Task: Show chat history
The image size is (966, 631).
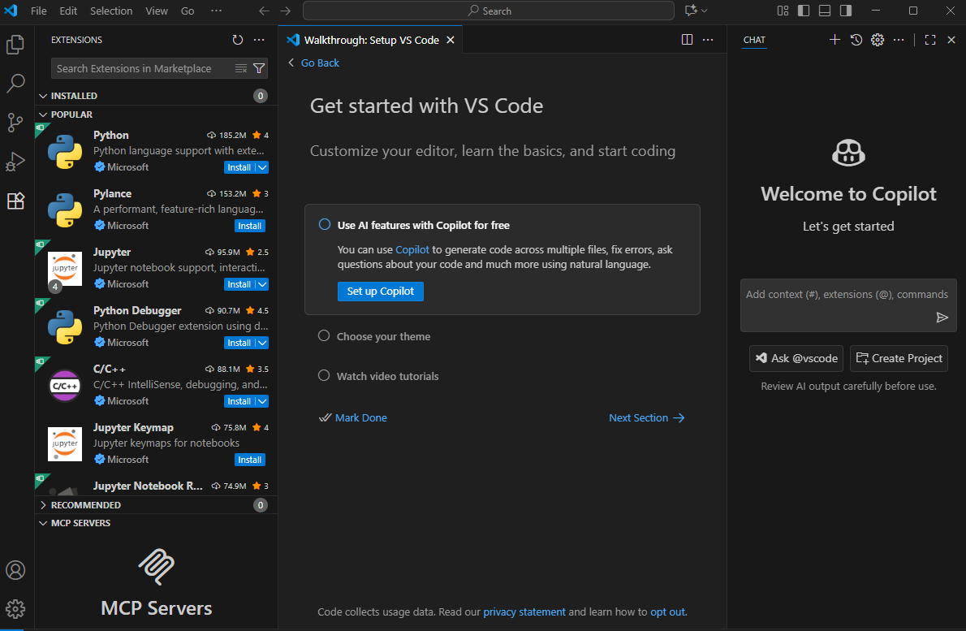Action: coord(856,40)
